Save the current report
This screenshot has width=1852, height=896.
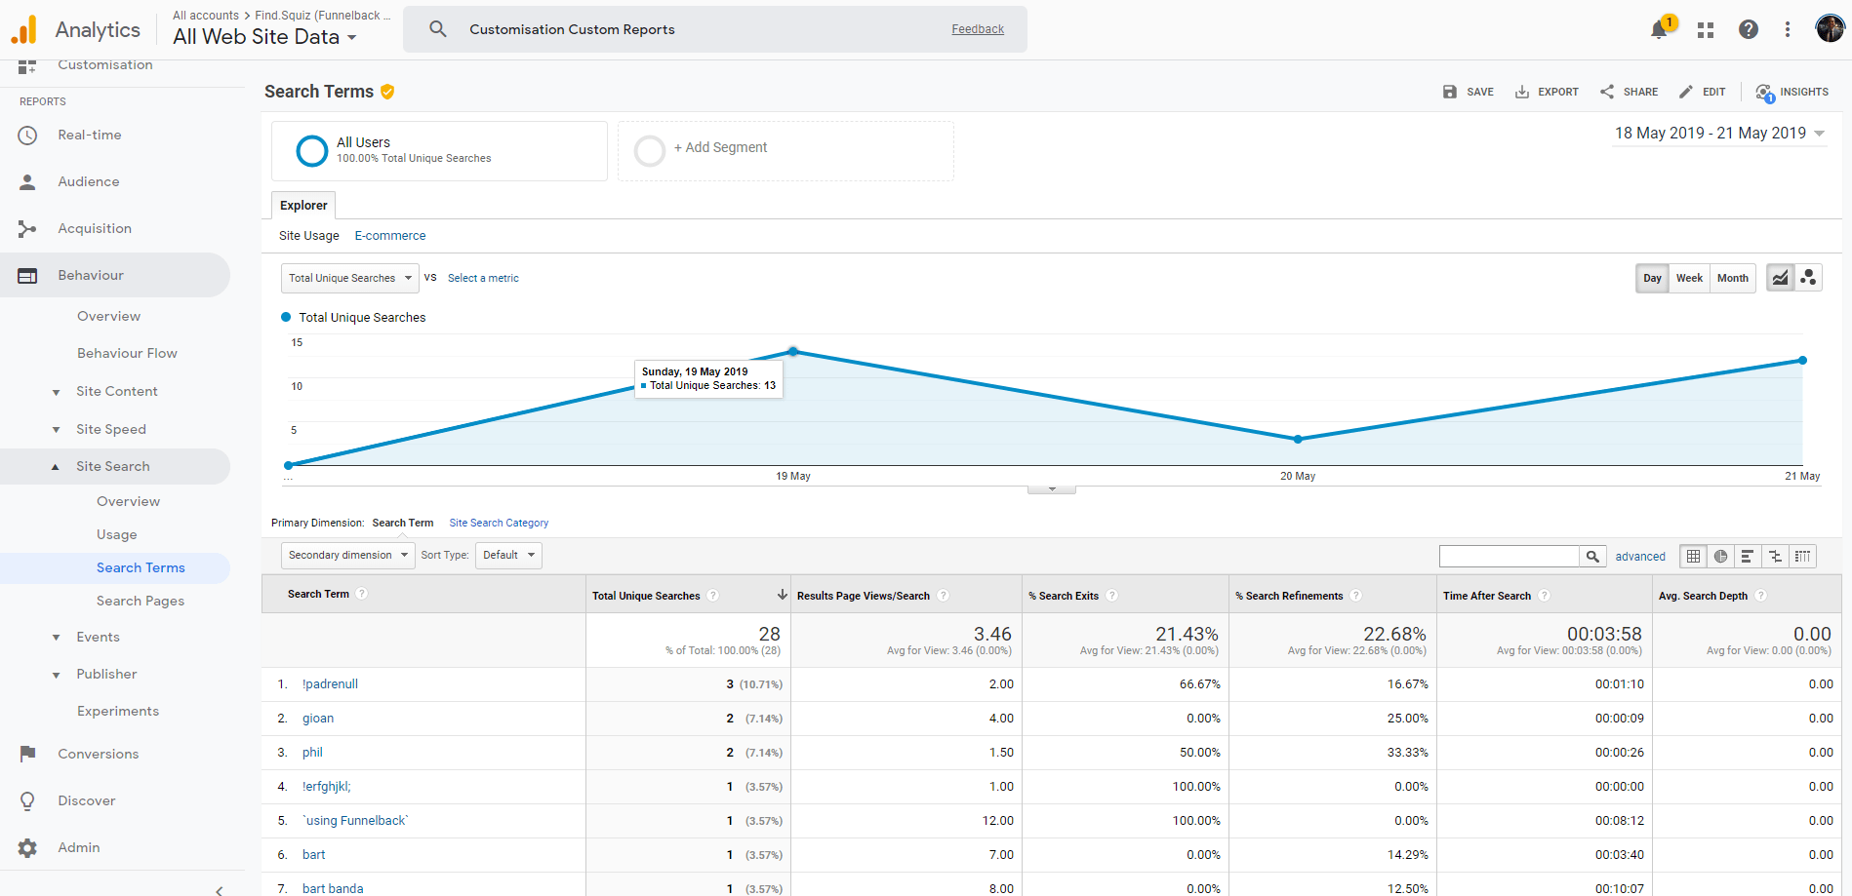pos(1468,91)
